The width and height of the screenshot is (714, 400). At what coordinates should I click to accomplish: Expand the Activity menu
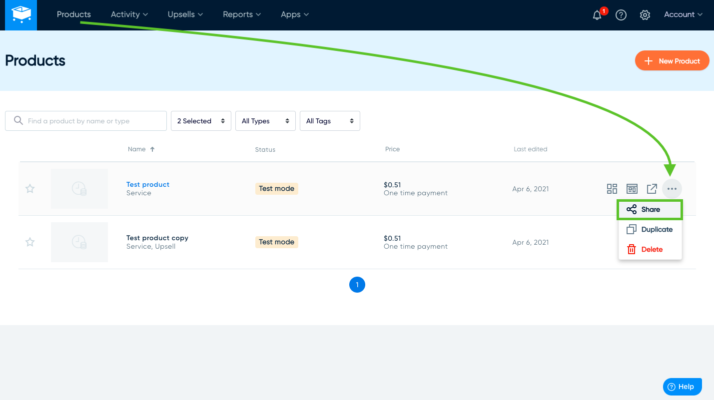[129, 14]
